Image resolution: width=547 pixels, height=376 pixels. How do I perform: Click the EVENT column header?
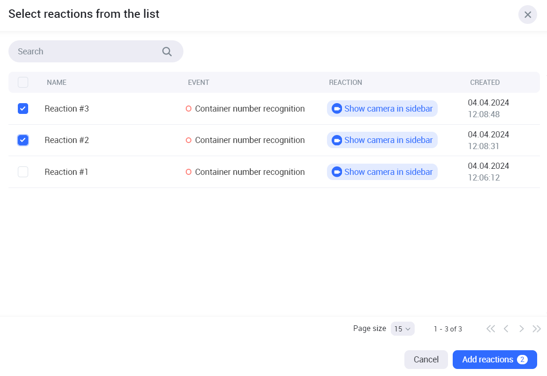pyautogui.click(x=198, y=83)
